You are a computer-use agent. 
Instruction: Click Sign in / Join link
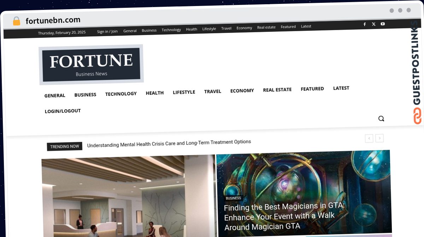click(x=107, y=31)
